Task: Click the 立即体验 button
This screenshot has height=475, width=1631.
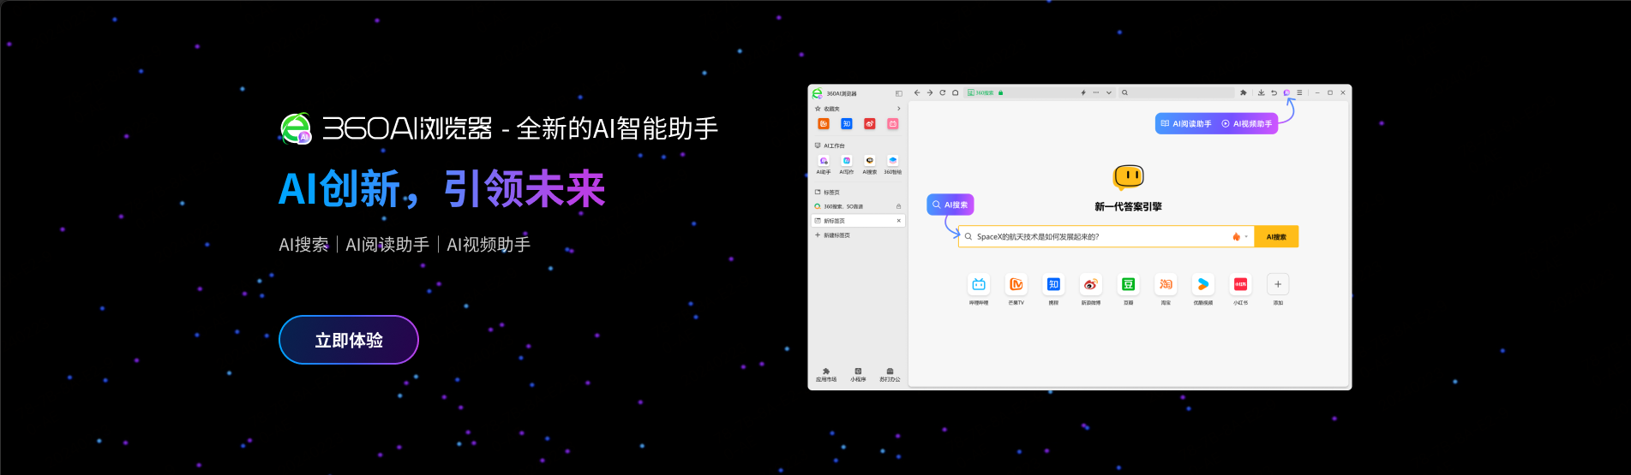Action: (x=349, y=340)
